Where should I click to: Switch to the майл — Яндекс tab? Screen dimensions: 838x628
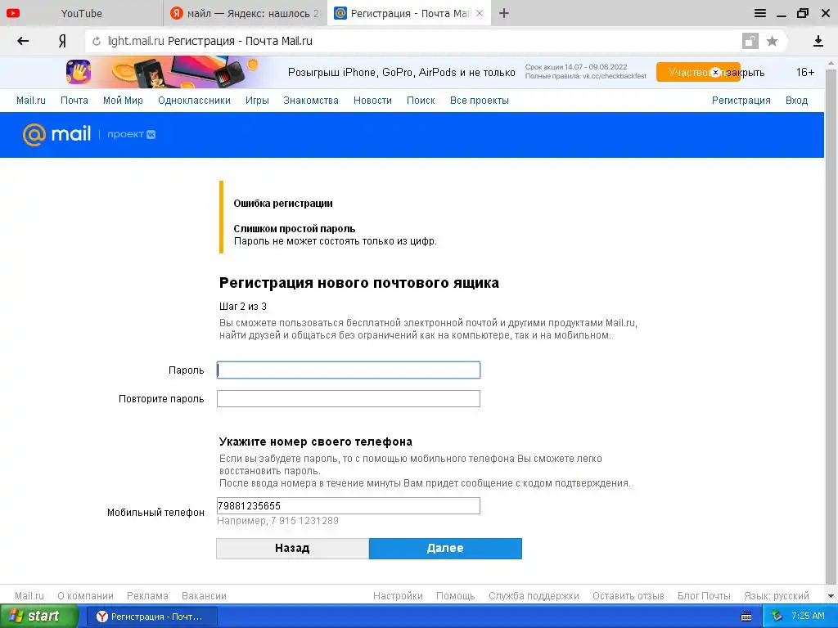click(245, 13)
